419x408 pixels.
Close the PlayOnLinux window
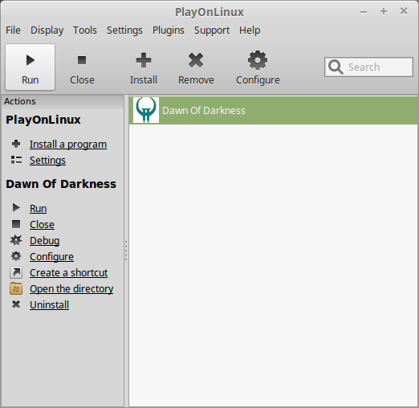click(404, 11)
